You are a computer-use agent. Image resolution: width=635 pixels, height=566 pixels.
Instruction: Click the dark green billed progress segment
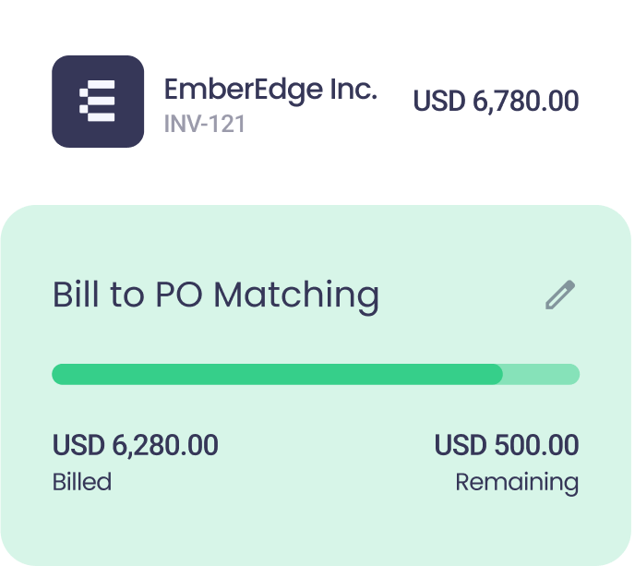pos(277,374)
